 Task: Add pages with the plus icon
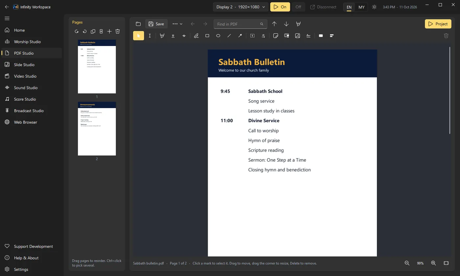[109, 32]
